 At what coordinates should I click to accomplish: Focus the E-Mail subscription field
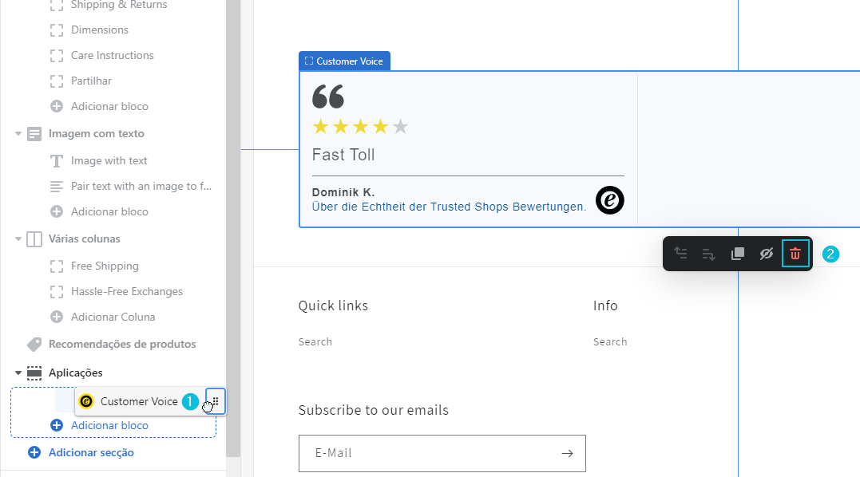(442, 453)
